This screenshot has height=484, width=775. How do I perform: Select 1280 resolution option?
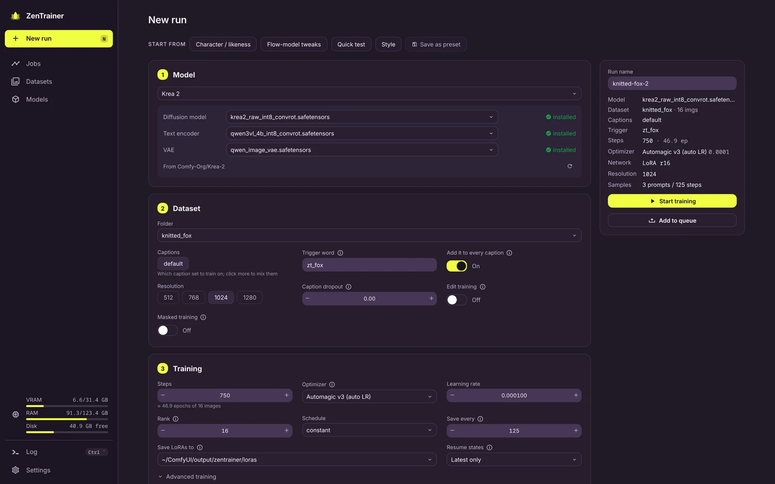pos(249,297)
